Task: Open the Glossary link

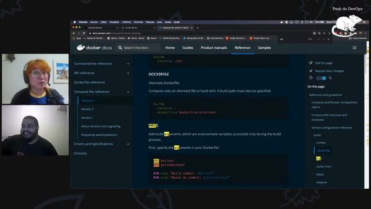Action: point(81,153)
